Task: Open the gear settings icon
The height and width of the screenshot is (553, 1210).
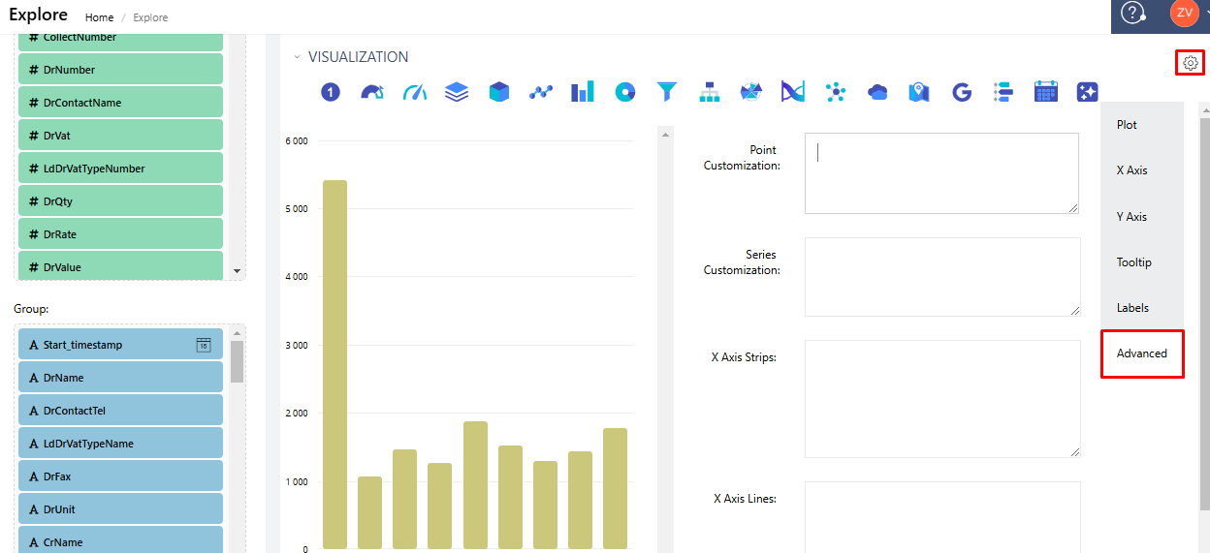Action: point(1190,63)
